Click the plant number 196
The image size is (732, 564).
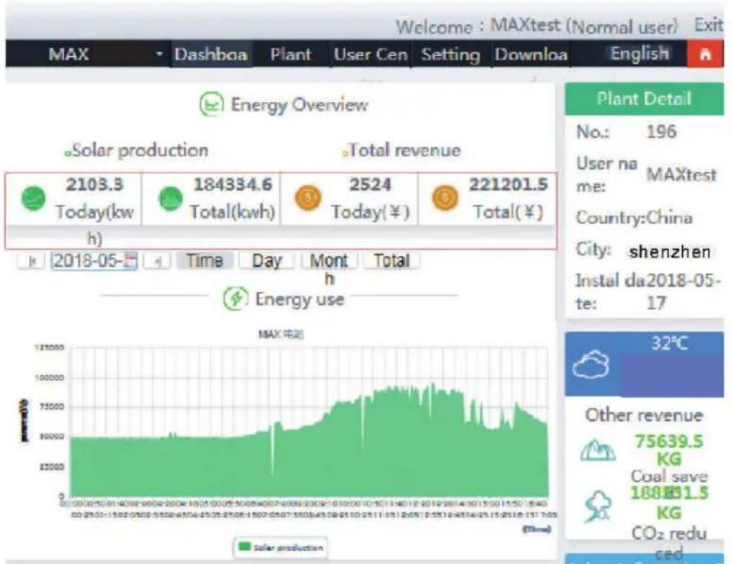coord(661,132)
